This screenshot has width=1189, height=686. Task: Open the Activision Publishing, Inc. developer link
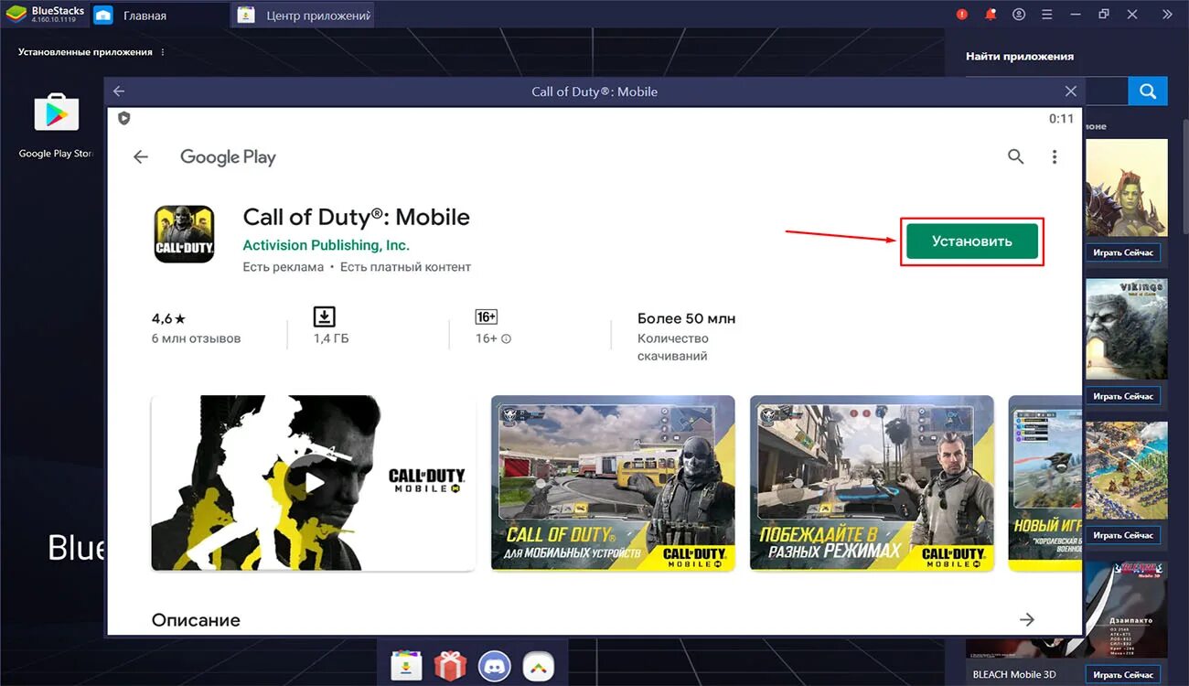[x=326, y=245]
